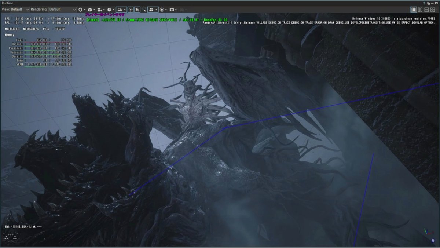
Task: Click the video camera icon in toolbar
Action: click(x=99, y=10)
